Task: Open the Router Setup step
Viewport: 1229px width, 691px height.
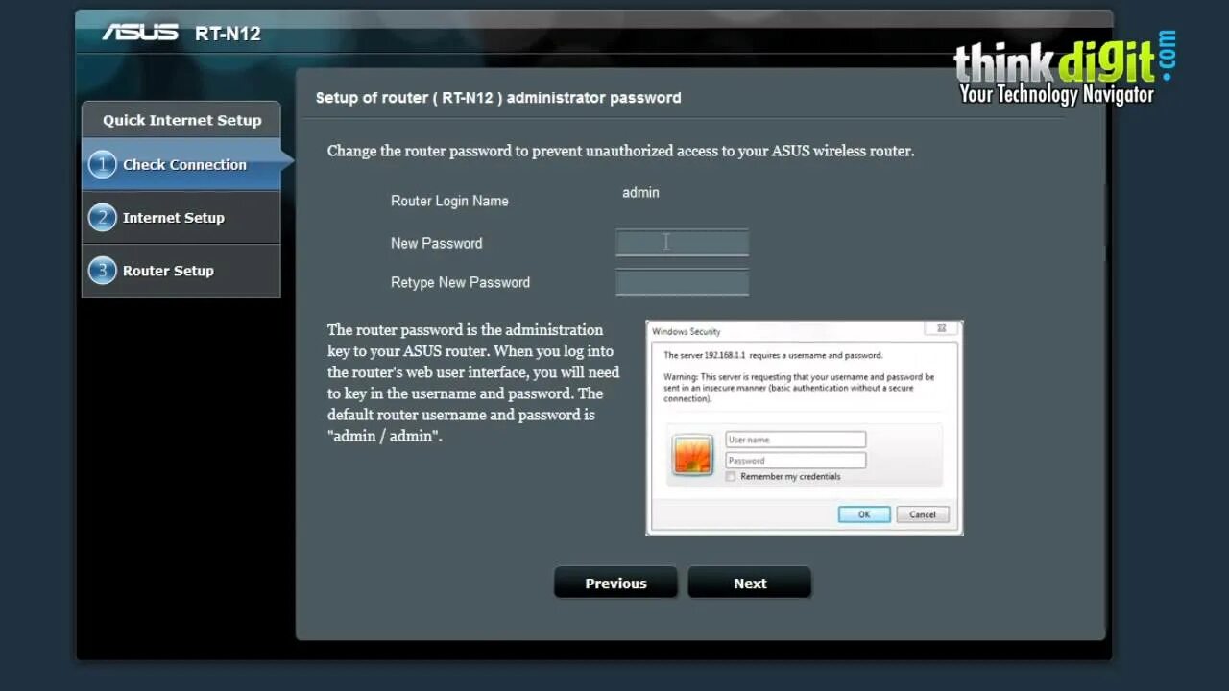Action: 181,271
